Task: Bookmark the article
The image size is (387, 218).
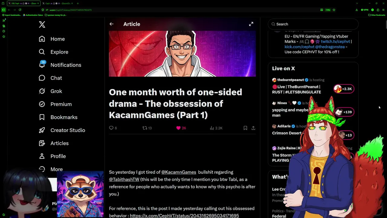Action: click(x=245, y=128)
